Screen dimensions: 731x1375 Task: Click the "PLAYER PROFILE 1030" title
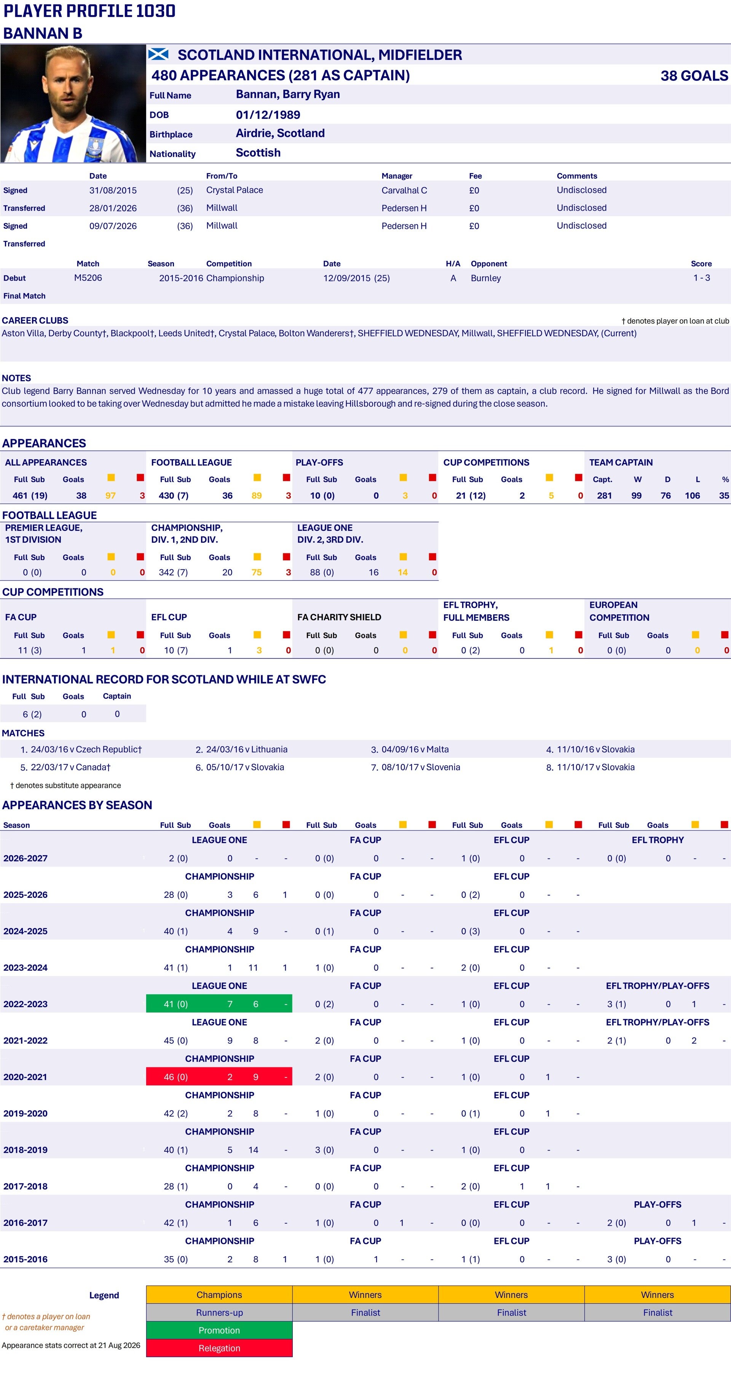coord(89,11)
